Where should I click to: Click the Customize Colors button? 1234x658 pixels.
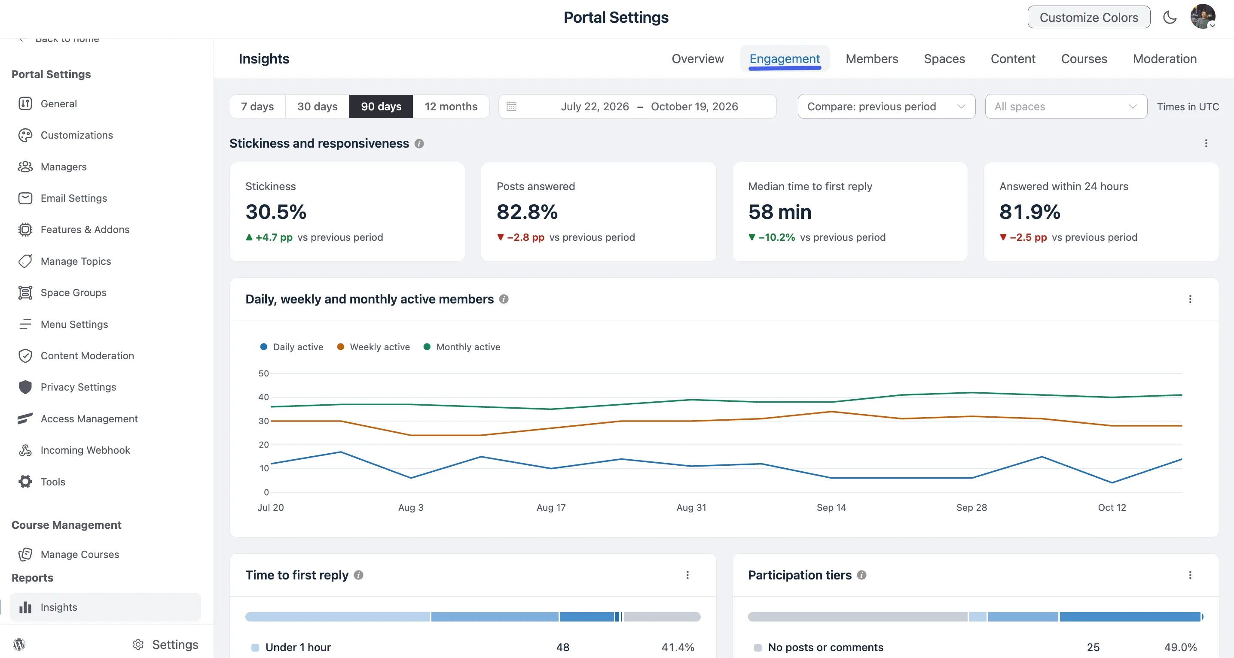(x=1088, y=17)
